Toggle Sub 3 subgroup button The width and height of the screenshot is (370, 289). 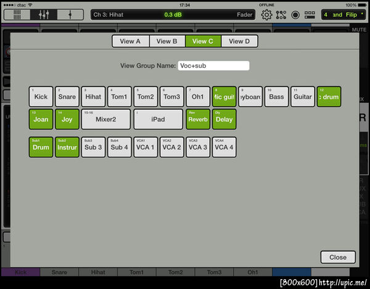pyautogui.click(x=93, y=147)
